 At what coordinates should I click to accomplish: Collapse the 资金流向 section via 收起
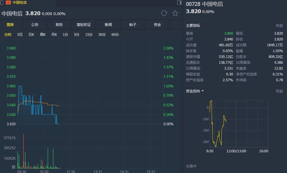tap(279, 91)
